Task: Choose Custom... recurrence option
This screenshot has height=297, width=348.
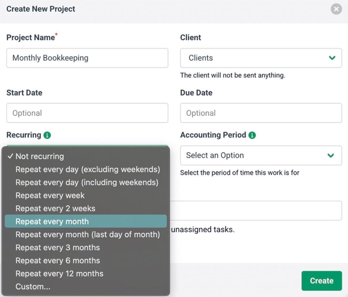Action: 33,286
